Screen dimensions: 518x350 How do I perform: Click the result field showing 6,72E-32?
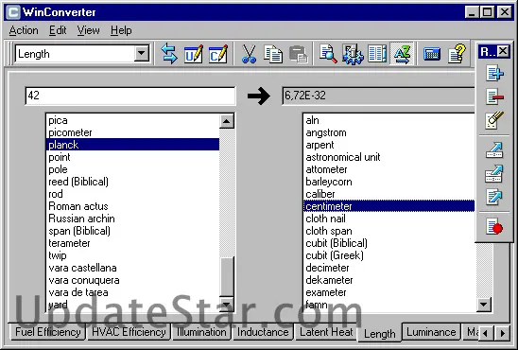(x=378, y=96)
